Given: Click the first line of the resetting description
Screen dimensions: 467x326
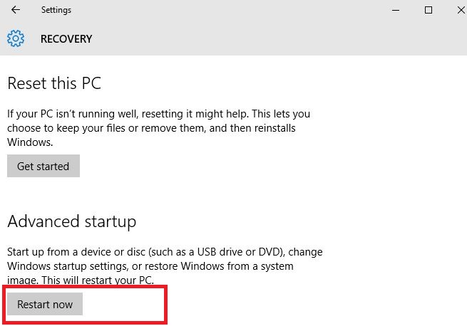Looking at the screenshot, I should (159, 114).
